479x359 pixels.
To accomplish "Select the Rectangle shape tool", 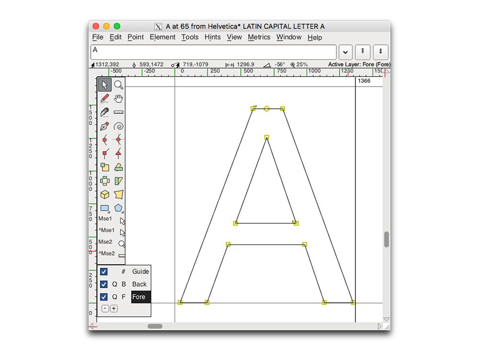I will click(105, 208).
